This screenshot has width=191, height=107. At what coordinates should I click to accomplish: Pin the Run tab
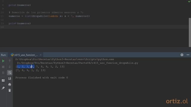click(x=3, y=88)
